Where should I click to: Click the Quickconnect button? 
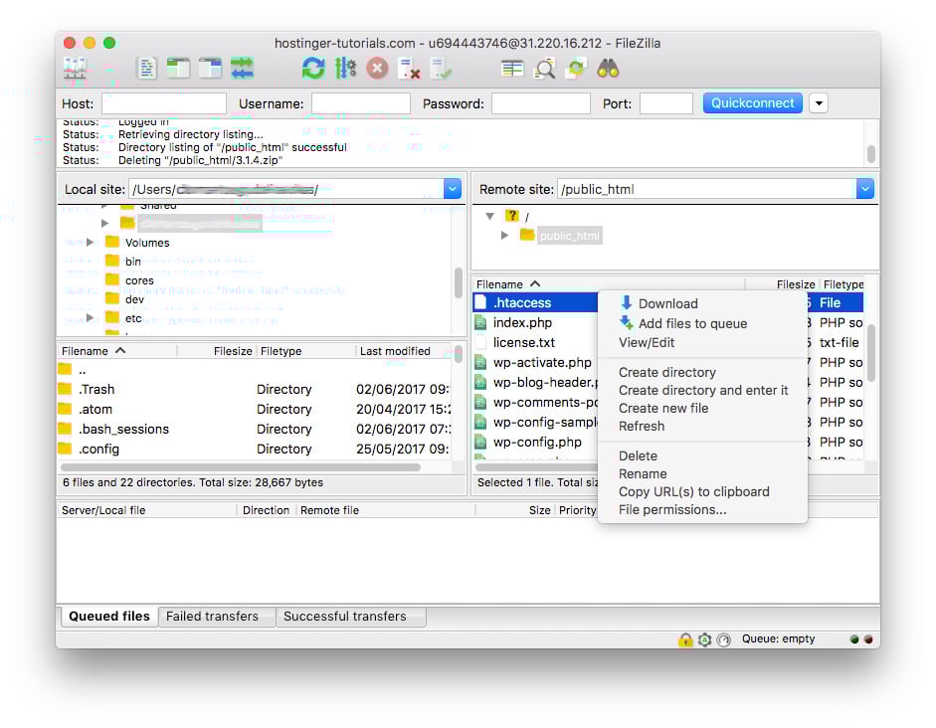click(x=752, y=103)
